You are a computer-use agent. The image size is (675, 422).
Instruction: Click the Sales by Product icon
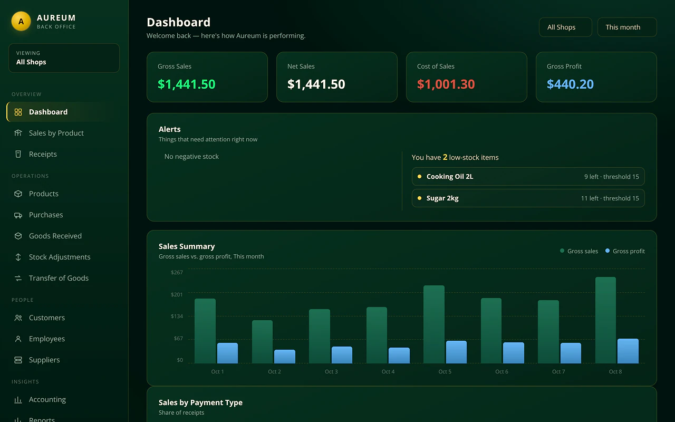pos(18,133)
